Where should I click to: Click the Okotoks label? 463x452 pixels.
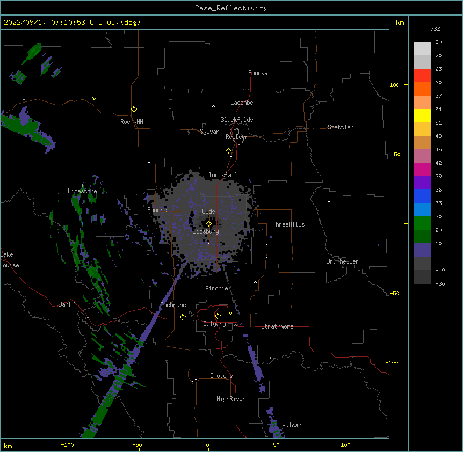click(x=221, y=376)
